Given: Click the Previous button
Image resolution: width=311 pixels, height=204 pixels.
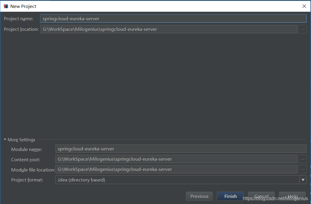Looking at the screenshot, I should tap(199, 196).
